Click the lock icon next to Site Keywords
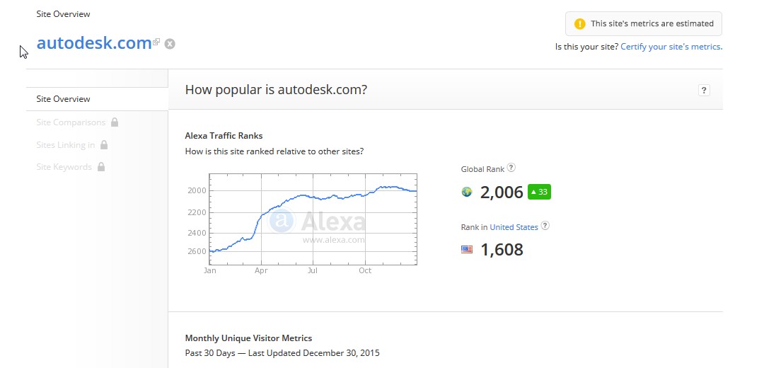The height and width of the screenshot is (368, 764). point(100,167)
